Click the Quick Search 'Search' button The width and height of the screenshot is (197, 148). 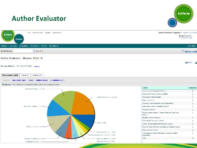(x=39, y=51)
